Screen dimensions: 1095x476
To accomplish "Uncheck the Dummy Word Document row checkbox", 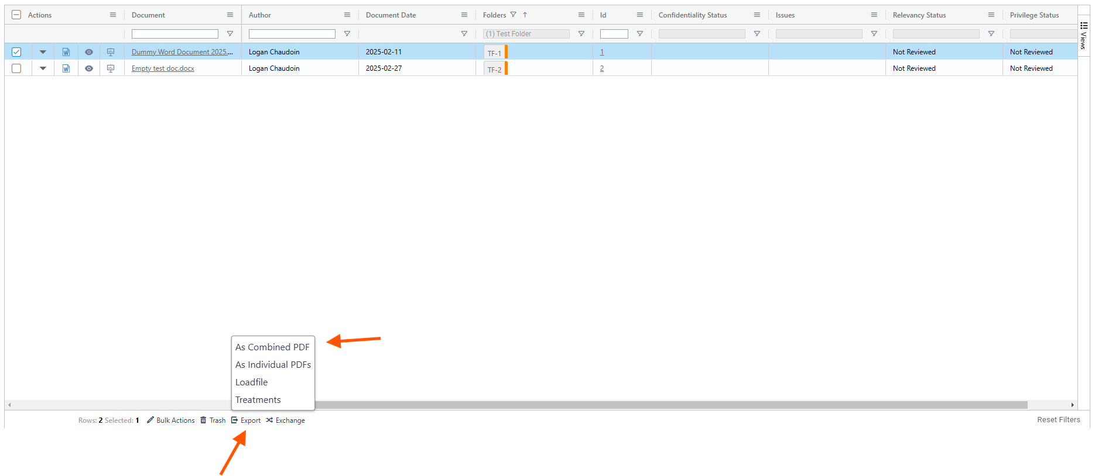I will point(16,52).
